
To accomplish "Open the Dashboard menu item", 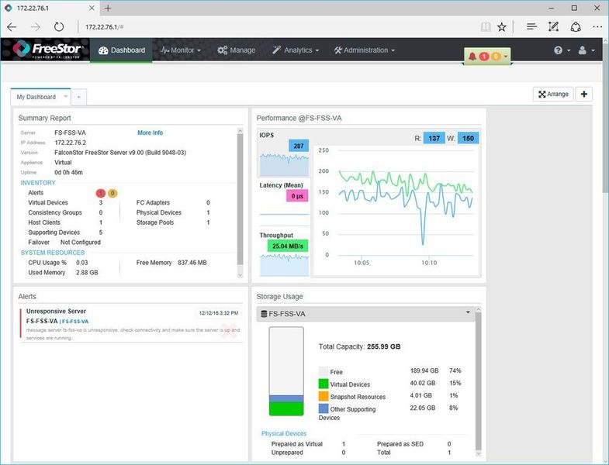I will point(122,50).
